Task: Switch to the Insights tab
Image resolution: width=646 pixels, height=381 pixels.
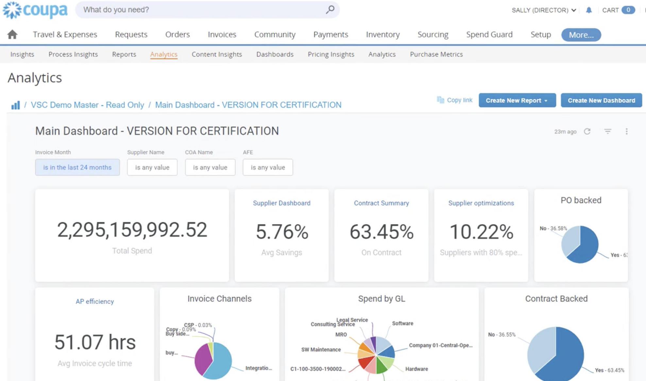Action: click(x=22, y=54)
